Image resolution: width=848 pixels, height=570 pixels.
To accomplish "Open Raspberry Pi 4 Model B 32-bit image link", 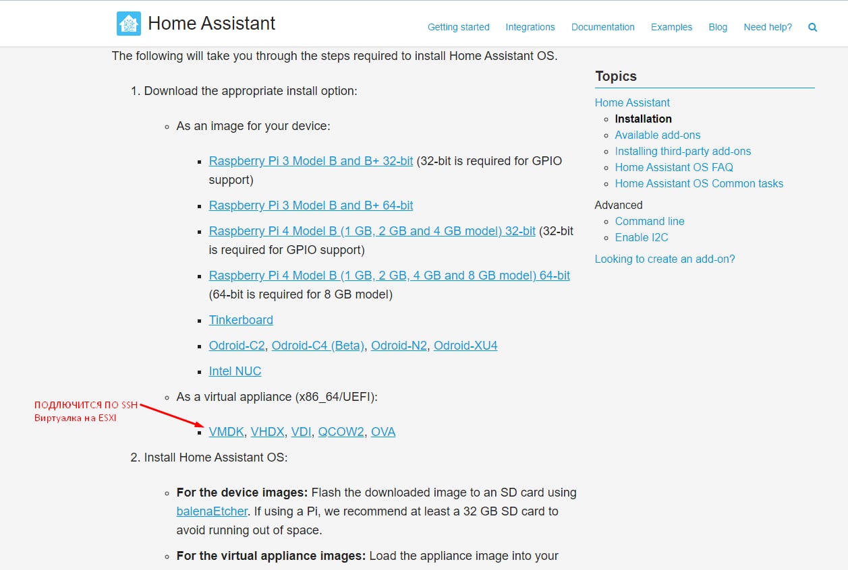I will (x=372, y=231).
